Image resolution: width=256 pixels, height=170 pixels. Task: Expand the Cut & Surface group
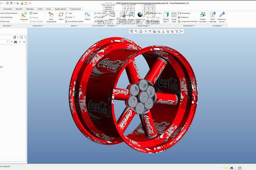(98, 26)
